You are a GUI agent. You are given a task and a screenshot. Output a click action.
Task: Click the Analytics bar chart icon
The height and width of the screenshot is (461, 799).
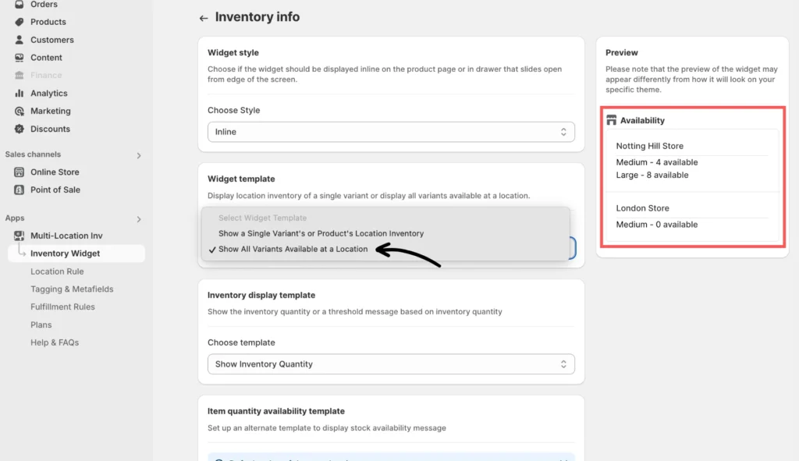[20, 94]
